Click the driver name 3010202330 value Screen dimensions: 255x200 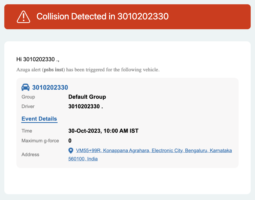86,106
